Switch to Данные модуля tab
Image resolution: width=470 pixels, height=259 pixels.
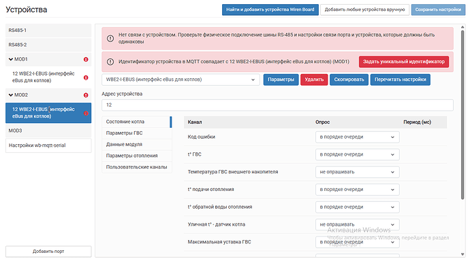tap(137, 144)
